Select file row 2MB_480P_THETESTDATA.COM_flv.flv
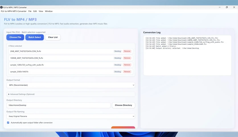Viewport: 238px width, 137px height. tap(71, 51)
